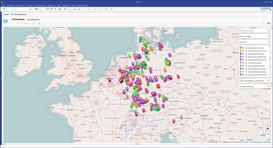Click the binoculars search icon in toolbar
Viewport: 273px width, 148px height.
pos(60,9)
